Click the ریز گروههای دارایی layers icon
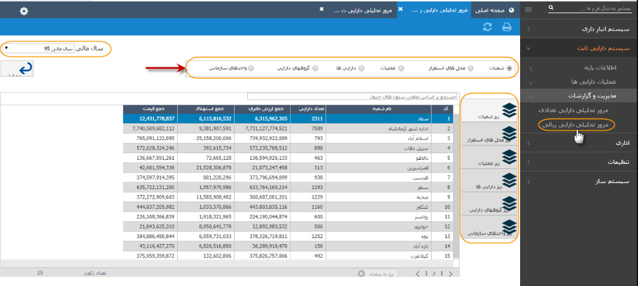This screenshot has height=286, width=638. point(508,203)
